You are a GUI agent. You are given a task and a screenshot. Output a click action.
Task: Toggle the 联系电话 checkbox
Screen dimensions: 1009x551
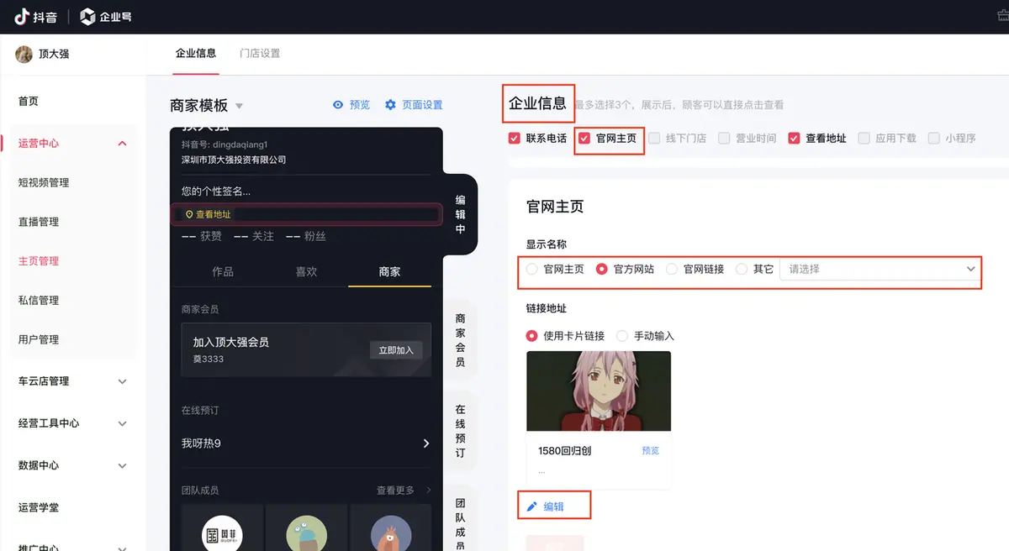(x=515, y=138)
